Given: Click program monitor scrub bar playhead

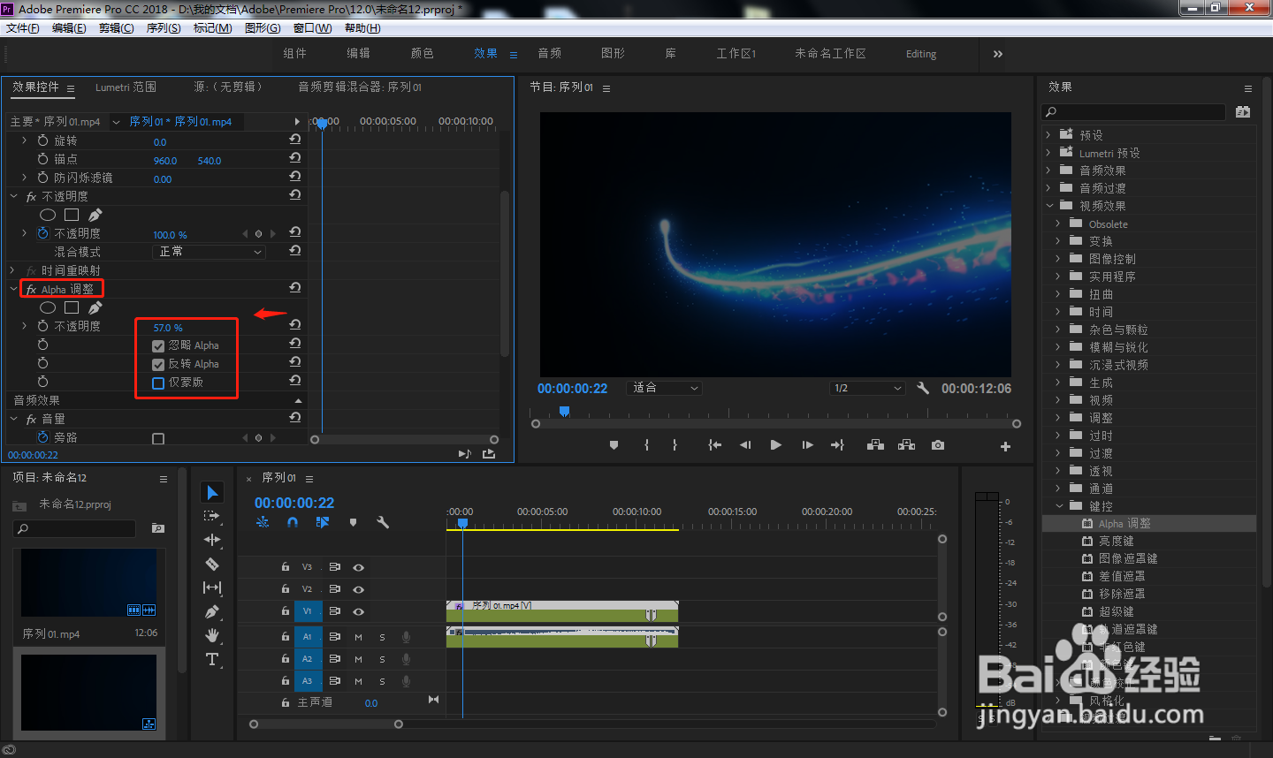Looking at the screenshot, I should [x=564, y=412].
